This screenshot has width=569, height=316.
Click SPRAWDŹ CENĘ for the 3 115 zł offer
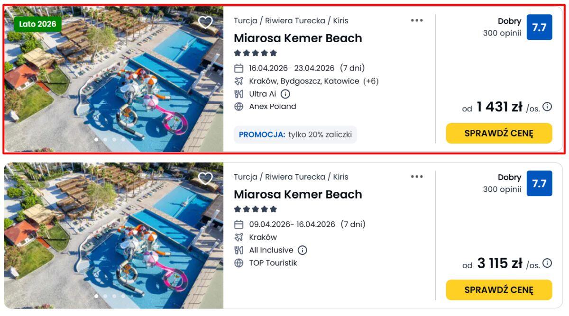click(499, 289)
